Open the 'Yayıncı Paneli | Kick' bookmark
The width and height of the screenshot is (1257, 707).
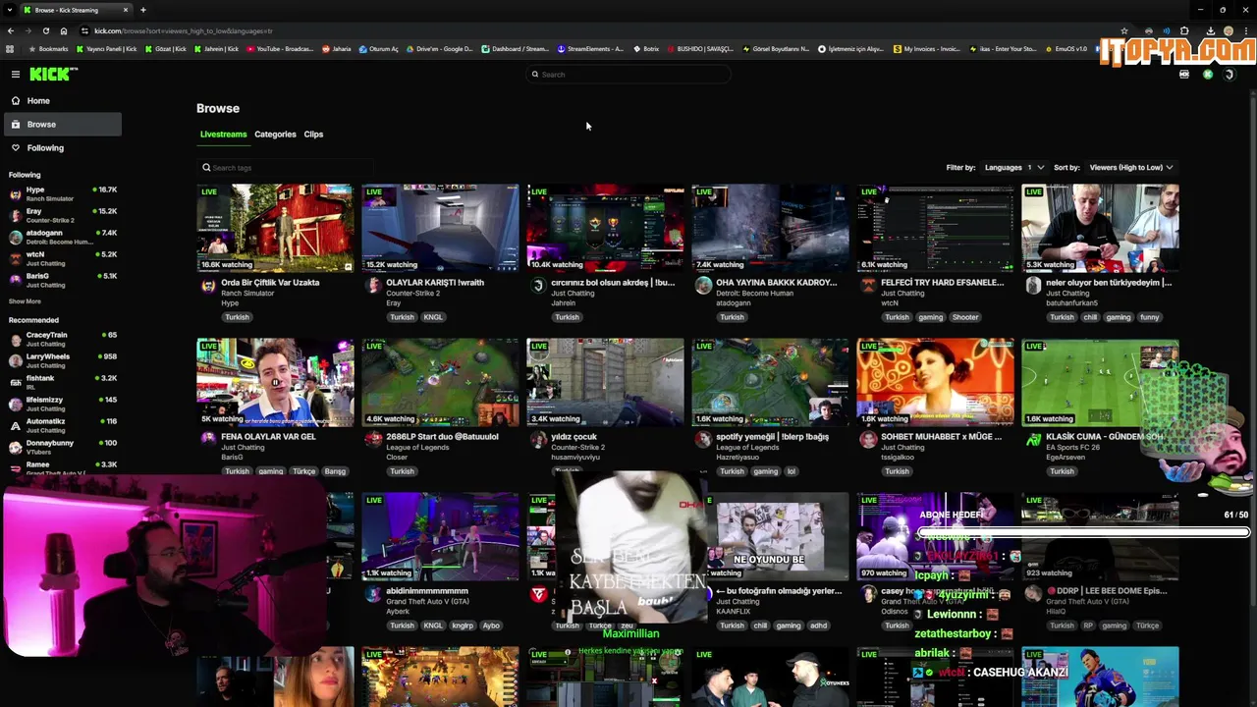click(x=107, y=49)
